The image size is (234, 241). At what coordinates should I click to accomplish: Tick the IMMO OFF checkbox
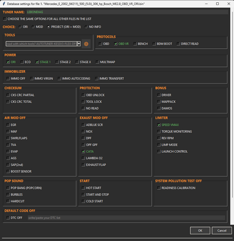(x=8, y=79)
